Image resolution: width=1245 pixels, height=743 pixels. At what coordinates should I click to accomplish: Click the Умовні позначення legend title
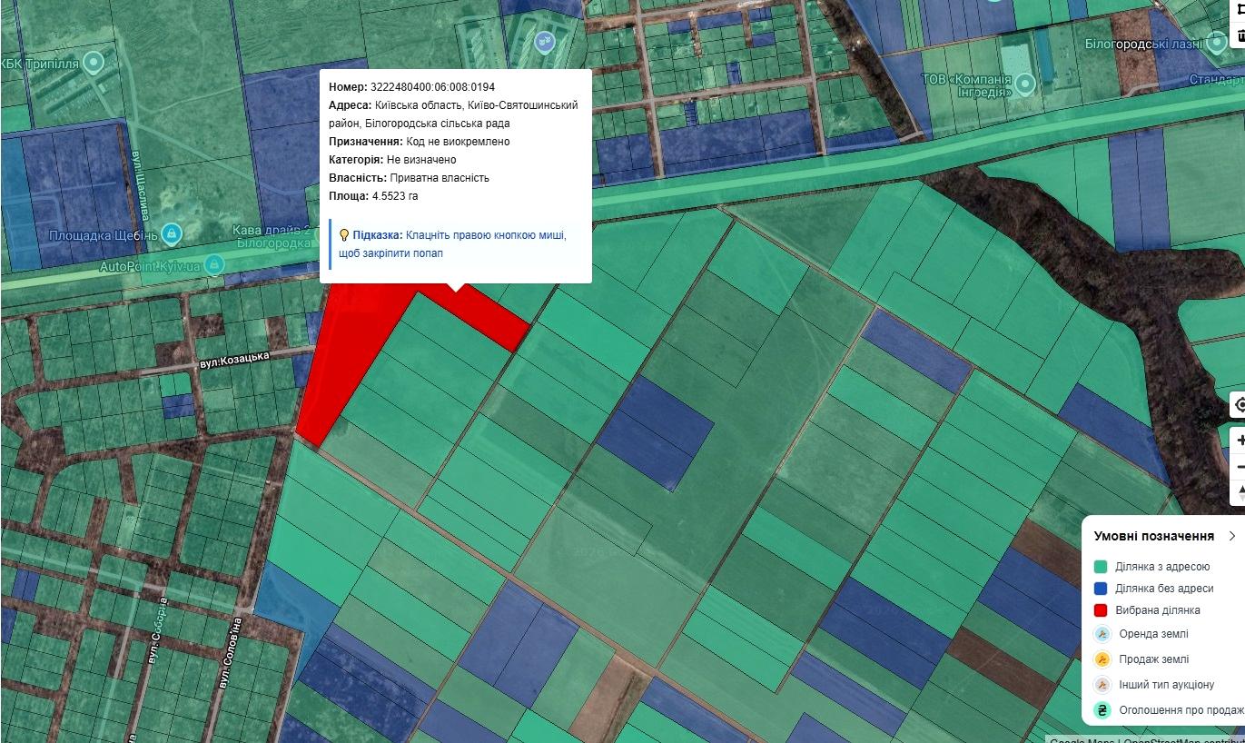(x=1153, y=536)
